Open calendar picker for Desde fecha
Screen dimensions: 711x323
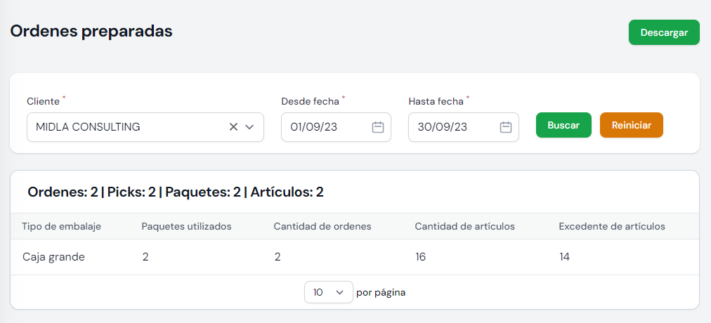[x=377, y=127]
